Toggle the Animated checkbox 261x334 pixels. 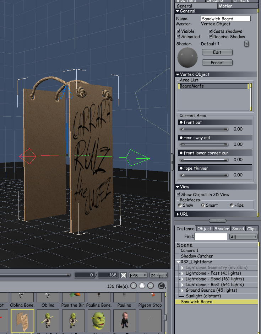point(179,36)
